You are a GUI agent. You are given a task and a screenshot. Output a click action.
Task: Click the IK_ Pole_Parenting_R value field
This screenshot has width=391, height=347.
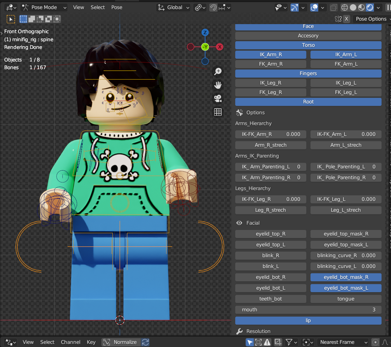(346, 178)
